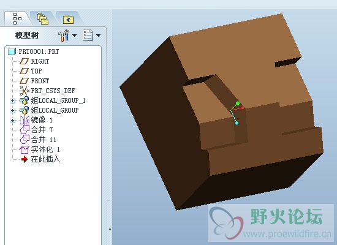Open the Folder Browser navigator tab
337x245 pixels.
coord(42,18)
